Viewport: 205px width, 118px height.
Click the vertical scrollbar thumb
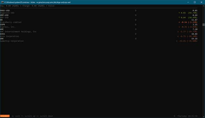pyautogui.click(x=203, y=25)
